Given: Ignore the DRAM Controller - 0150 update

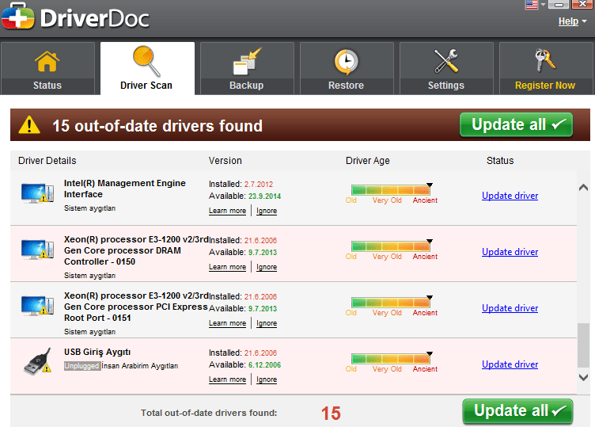Looking at the screenshot, I should click(267, 267).
